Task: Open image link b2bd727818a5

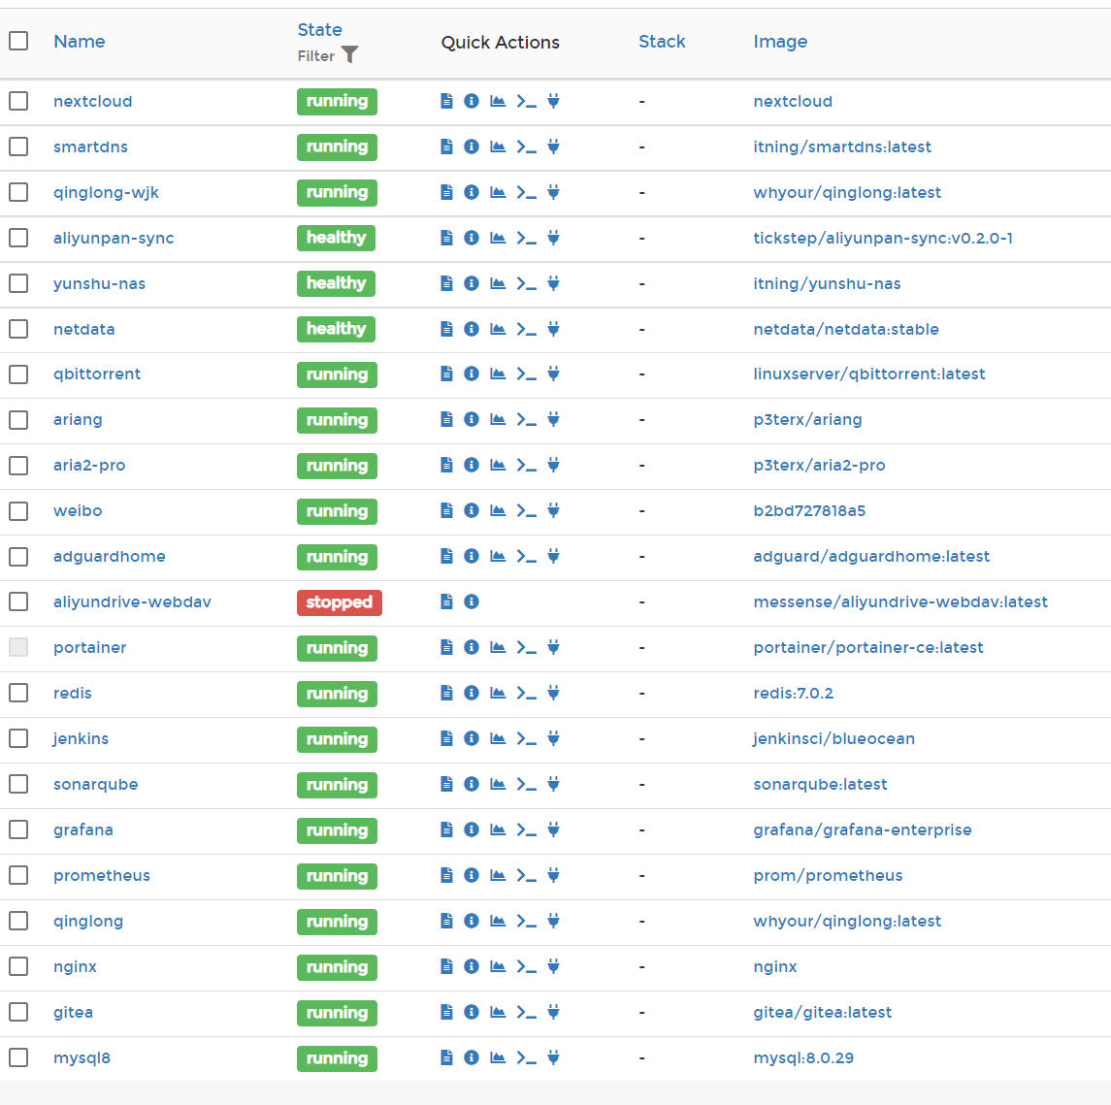Action: (x=809, y=510)
